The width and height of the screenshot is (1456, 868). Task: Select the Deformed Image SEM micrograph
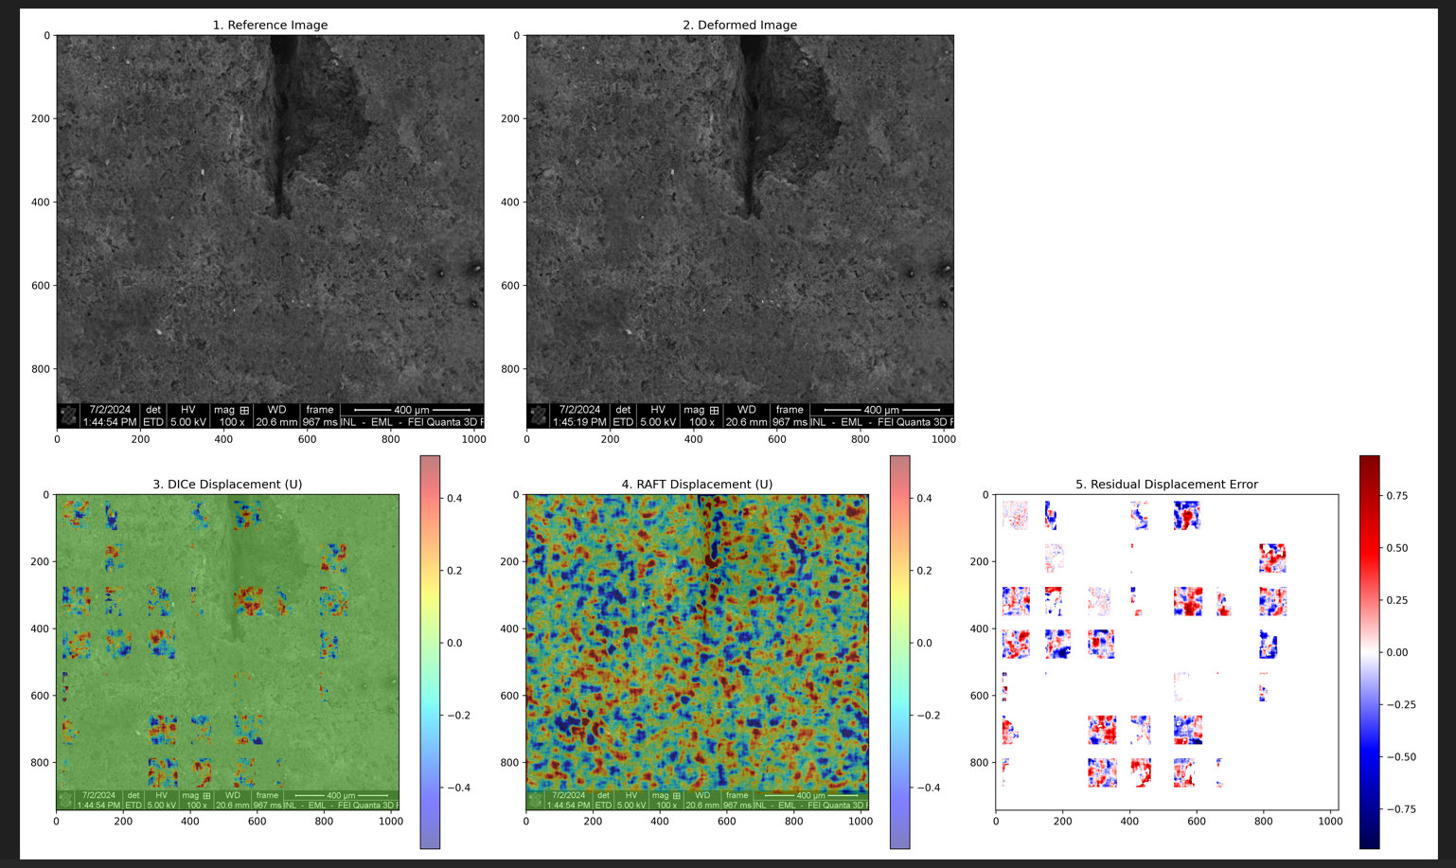click(x=740, y=232)
